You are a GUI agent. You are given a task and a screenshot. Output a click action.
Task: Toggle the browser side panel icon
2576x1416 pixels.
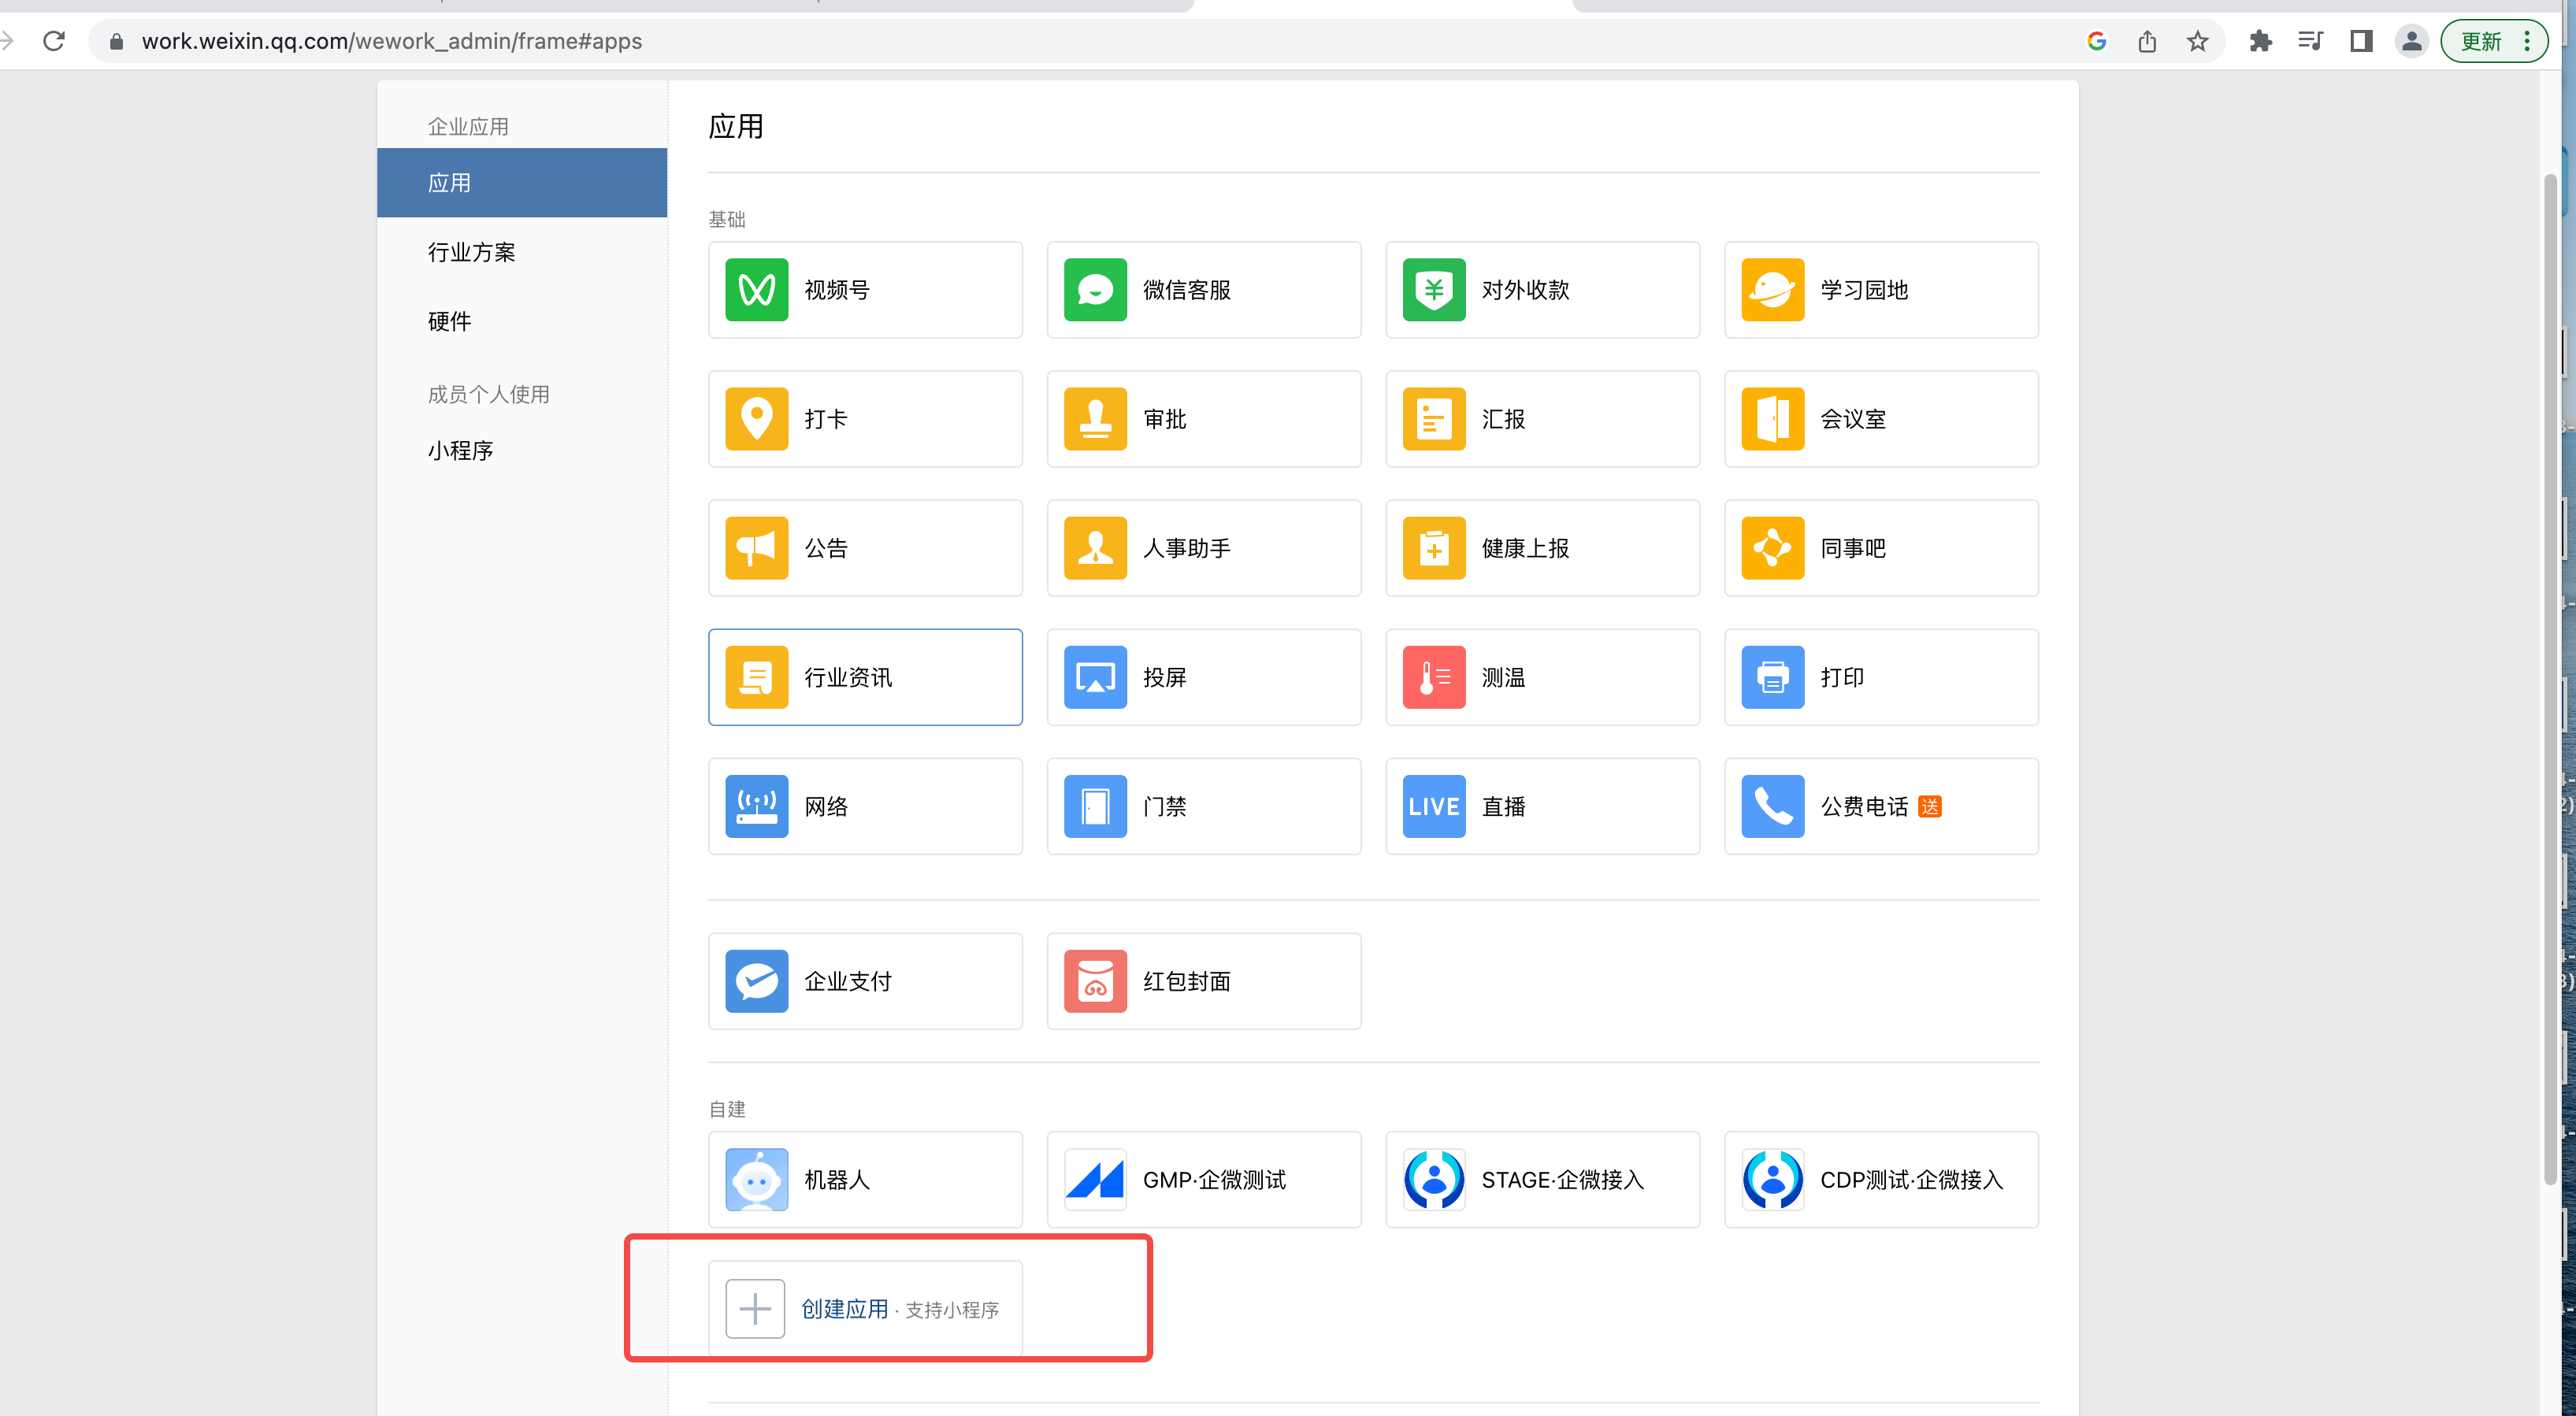point(2361,41)
